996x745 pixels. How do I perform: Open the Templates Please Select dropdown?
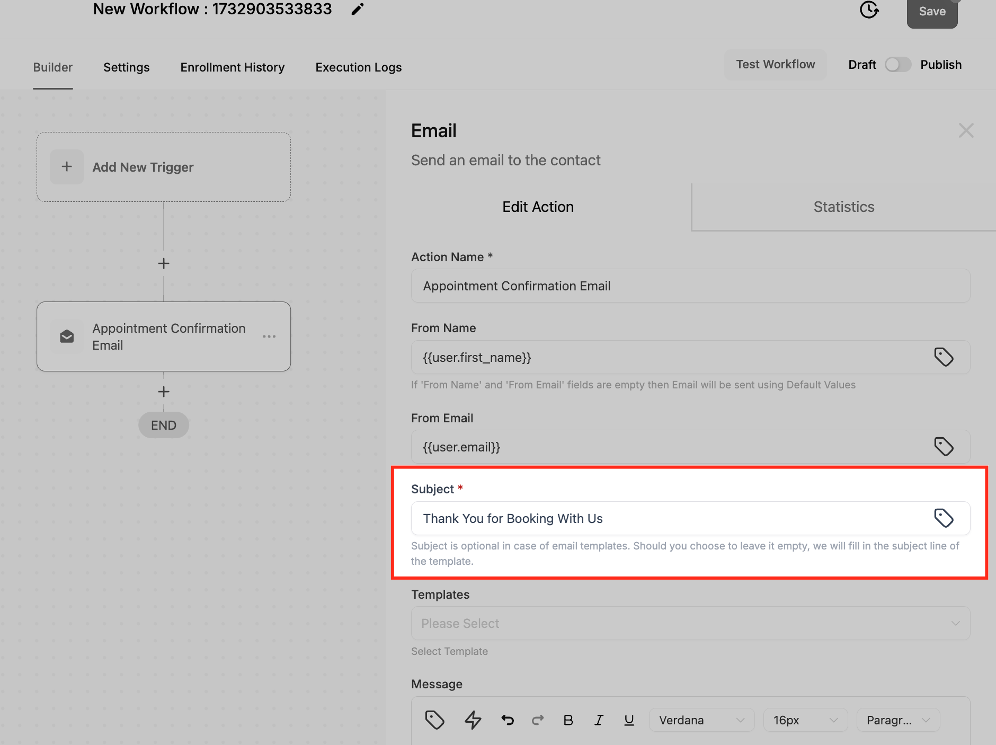click(689, 623)
